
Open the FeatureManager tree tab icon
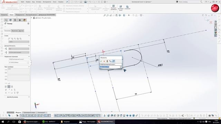6,20
